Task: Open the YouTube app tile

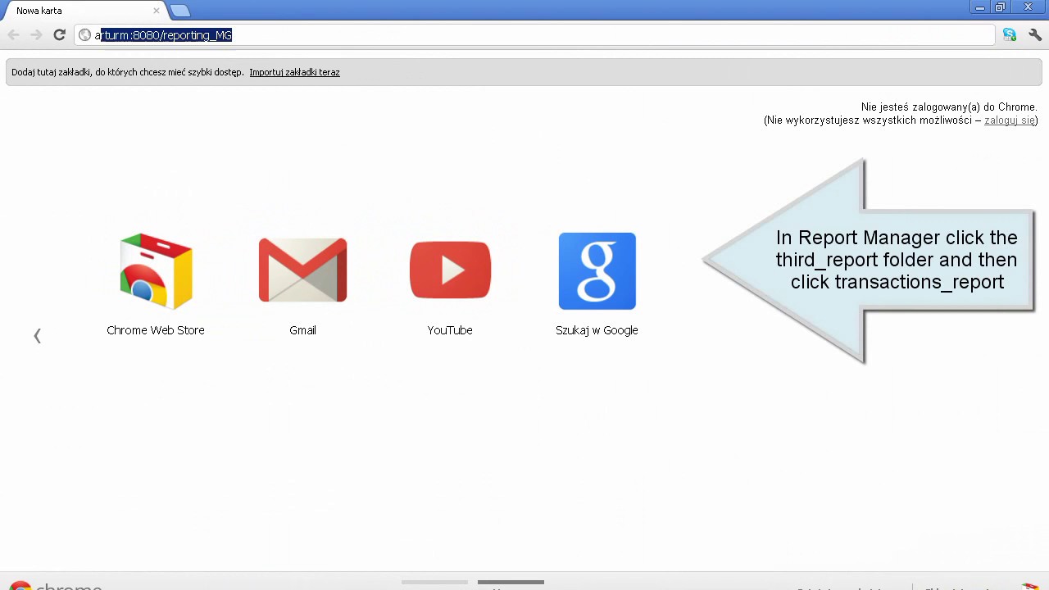Action: [x=450, y=284]
